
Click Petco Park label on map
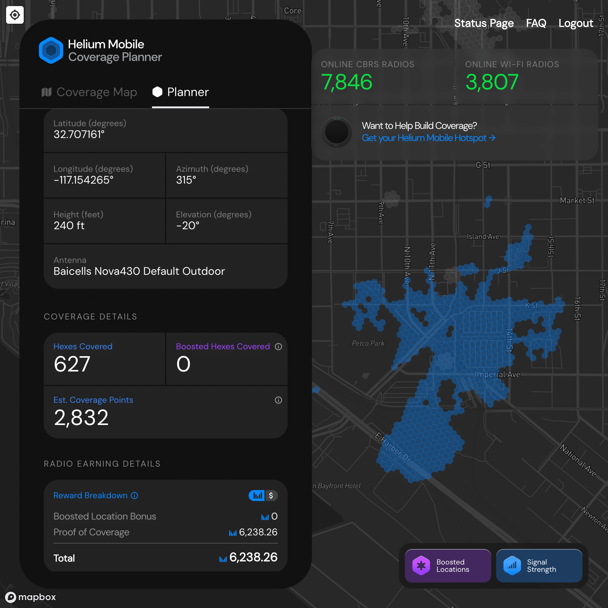tap(368, 343)
